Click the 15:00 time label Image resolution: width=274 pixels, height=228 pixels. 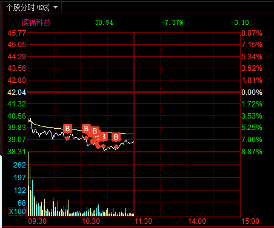click(250, 221)
